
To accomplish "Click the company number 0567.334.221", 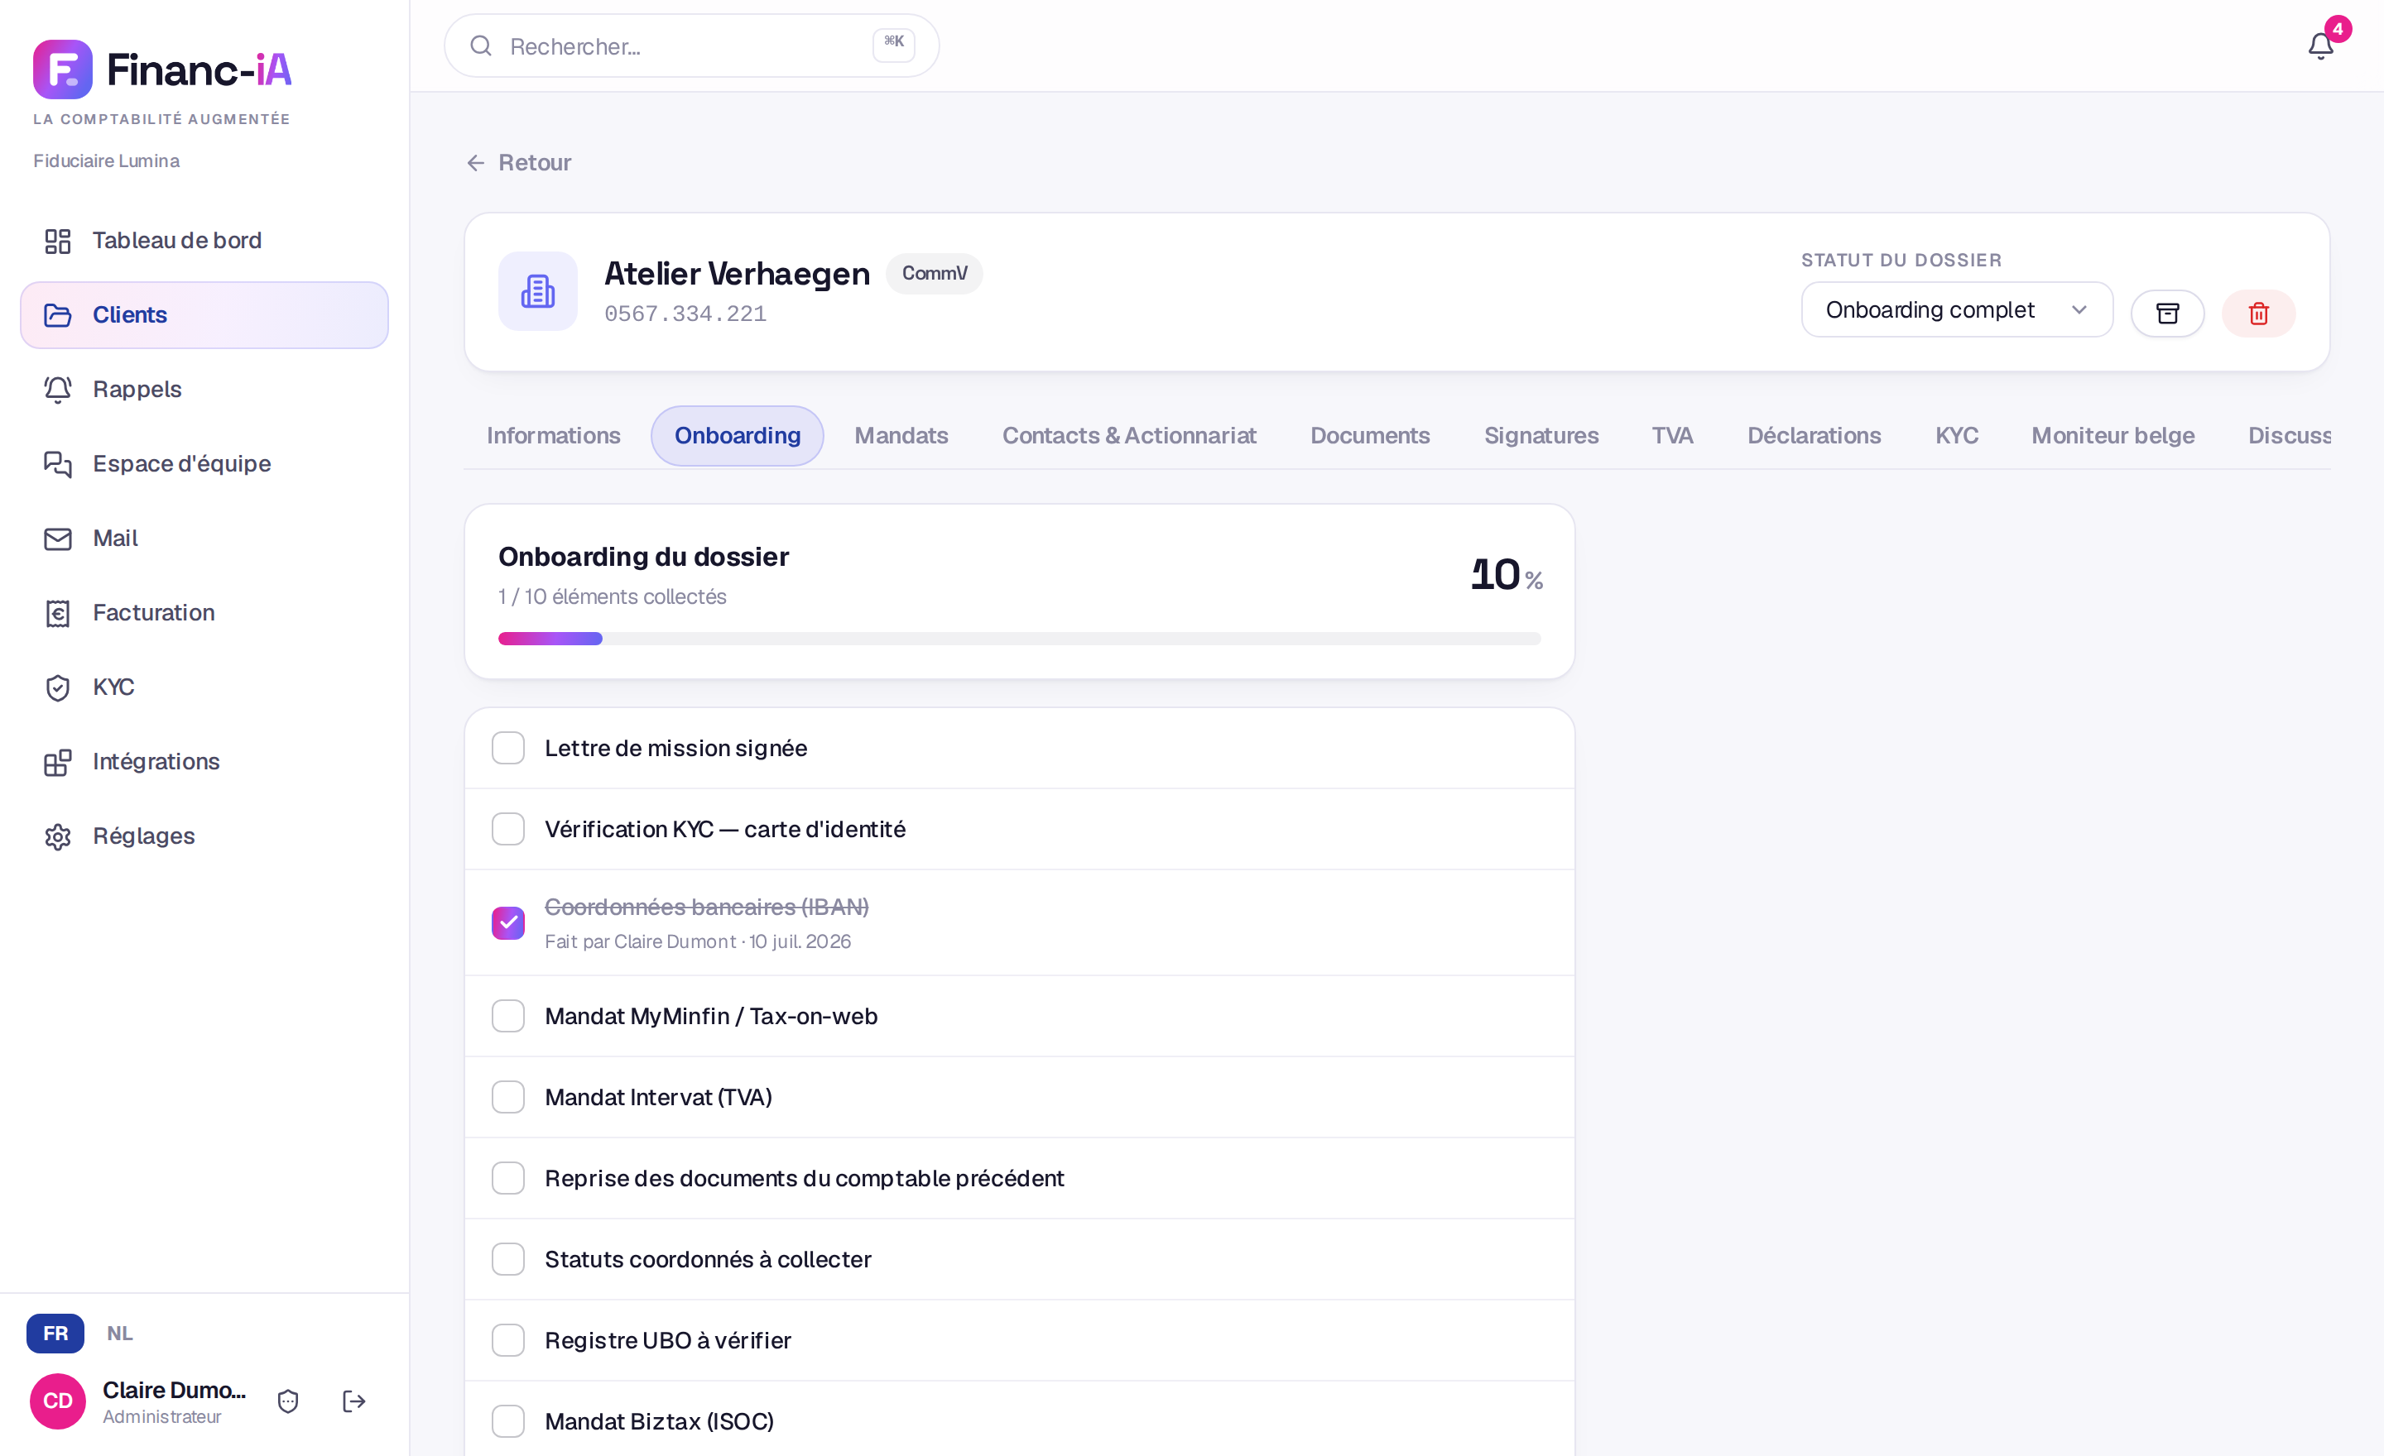I will [x=685, y=314].
